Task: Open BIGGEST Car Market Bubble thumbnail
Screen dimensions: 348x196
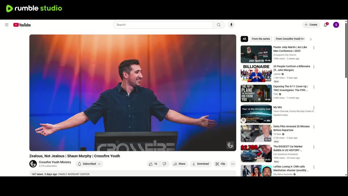Action: click(256, 154)
